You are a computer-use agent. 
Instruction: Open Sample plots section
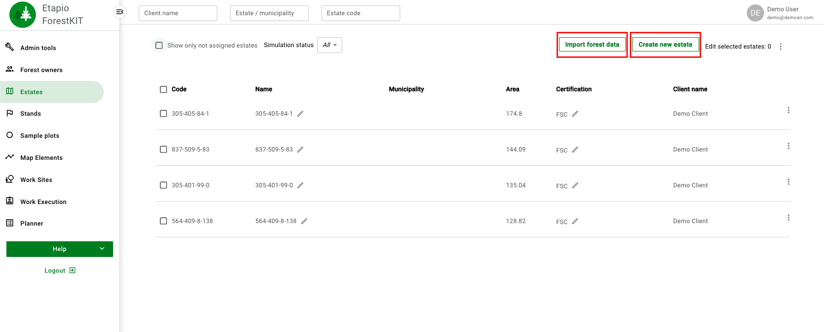click(x=39, y=135)
